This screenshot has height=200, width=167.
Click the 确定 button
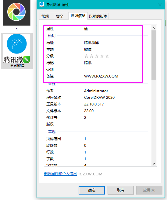[x=92, y=190]
